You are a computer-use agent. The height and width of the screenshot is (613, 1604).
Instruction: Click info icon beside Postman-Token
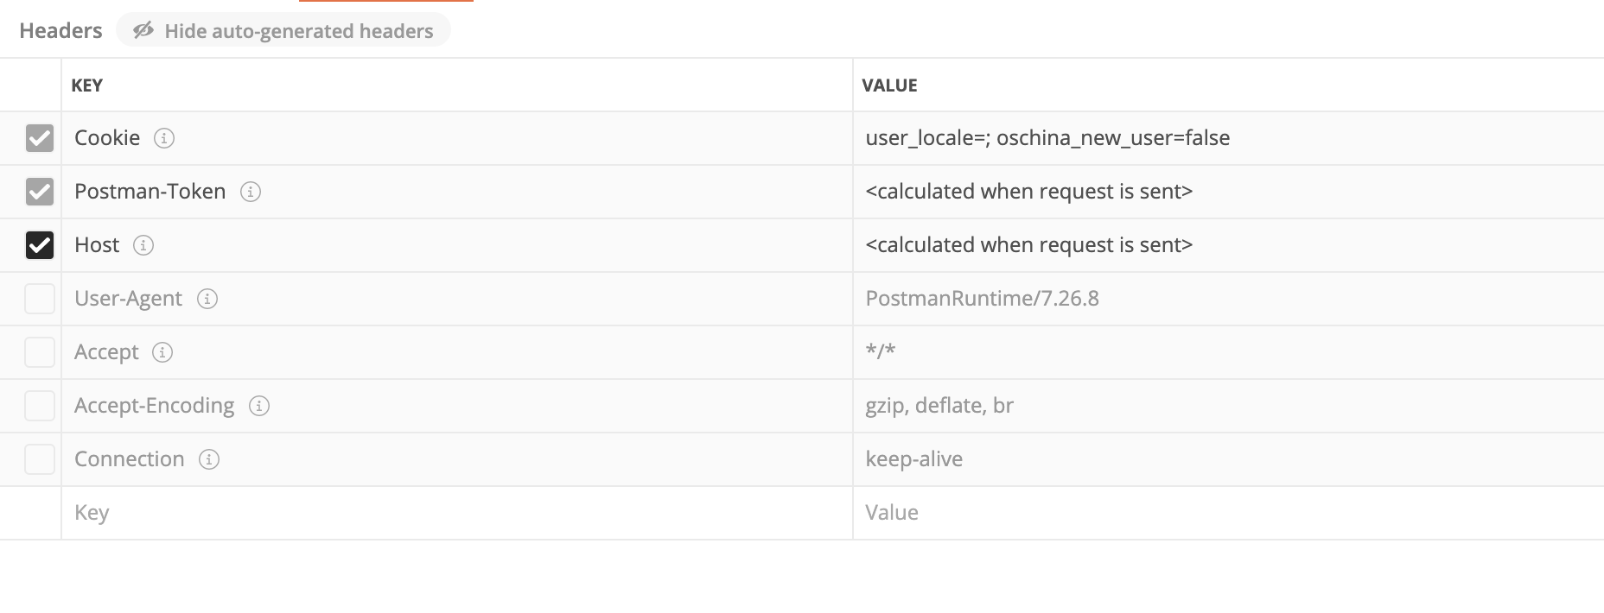click(x=251, y=193)
